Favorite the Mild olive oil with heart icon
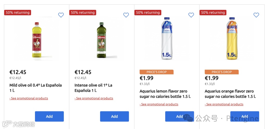This screenshot has width=267, height=129. point(61,15)
